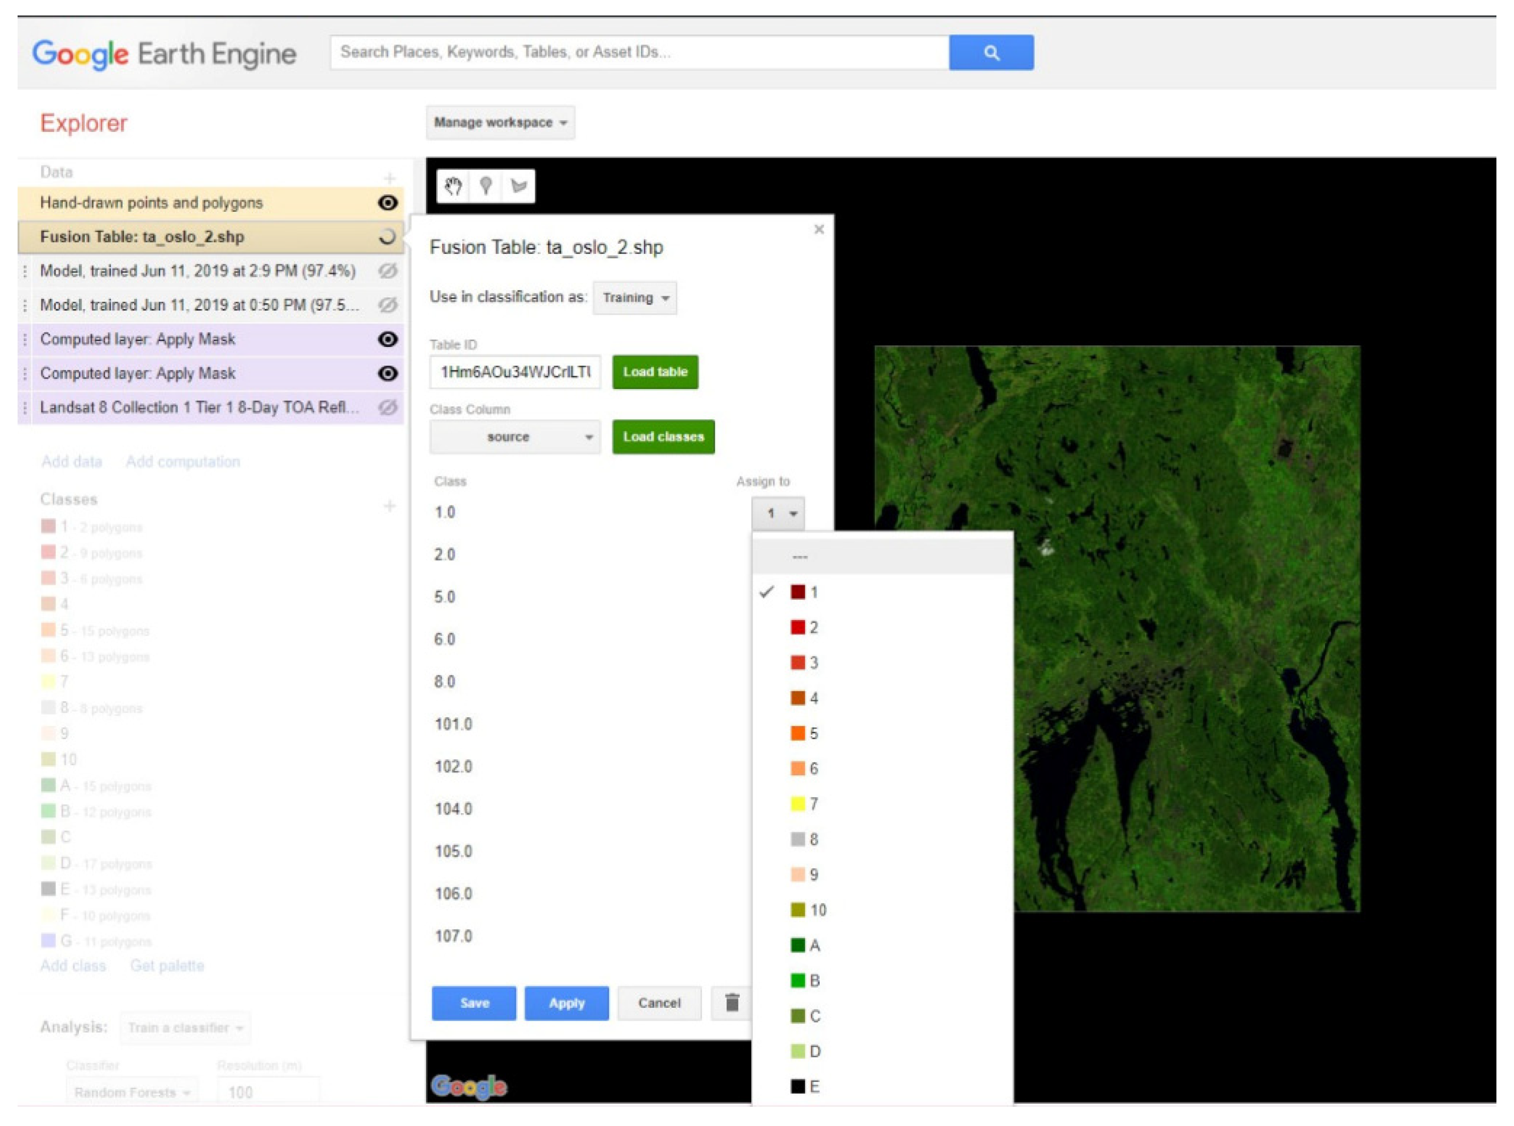Select the point marker drawing tool
The height and width of the screenshot is (1126, 1514).
486,185
